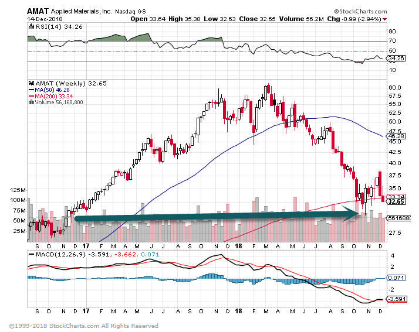Click the 75M volume axis label

pos(19,211)
